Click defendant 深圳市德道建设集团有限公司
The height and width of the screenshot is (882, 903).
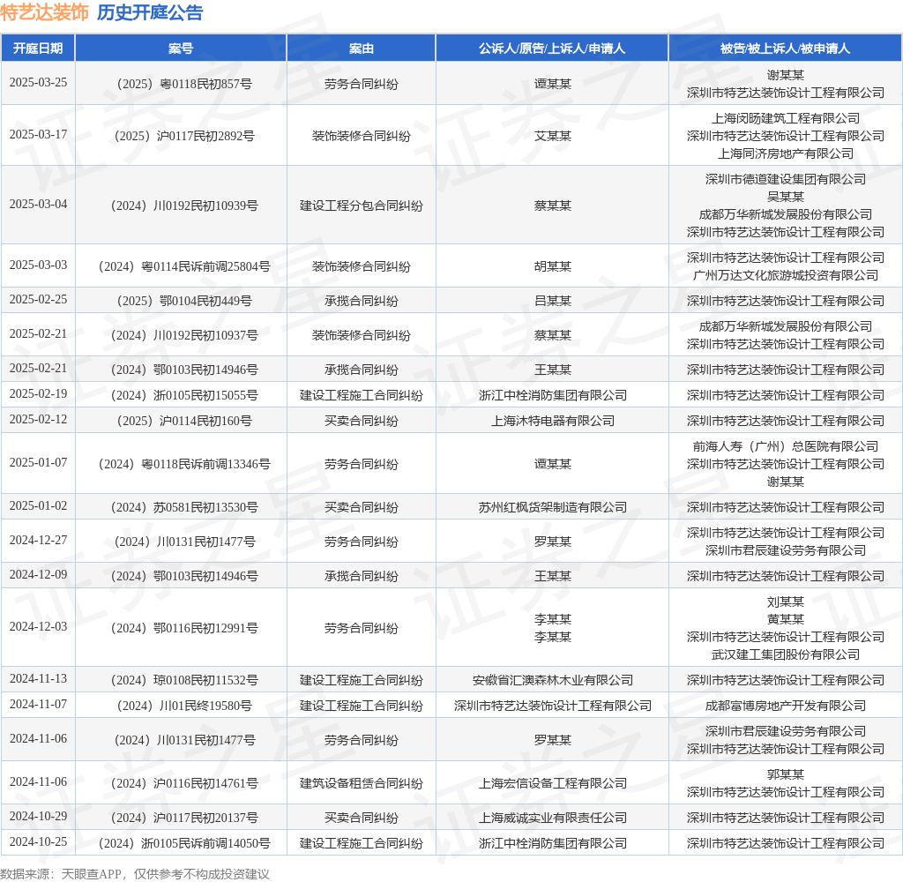[x=785, y=179]
